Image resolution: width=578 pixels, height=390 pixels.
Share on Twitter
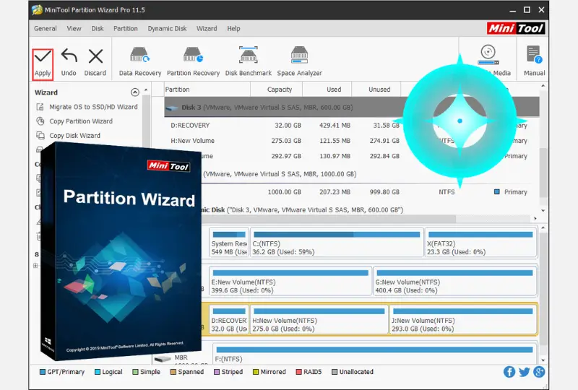tap(525, 372)
